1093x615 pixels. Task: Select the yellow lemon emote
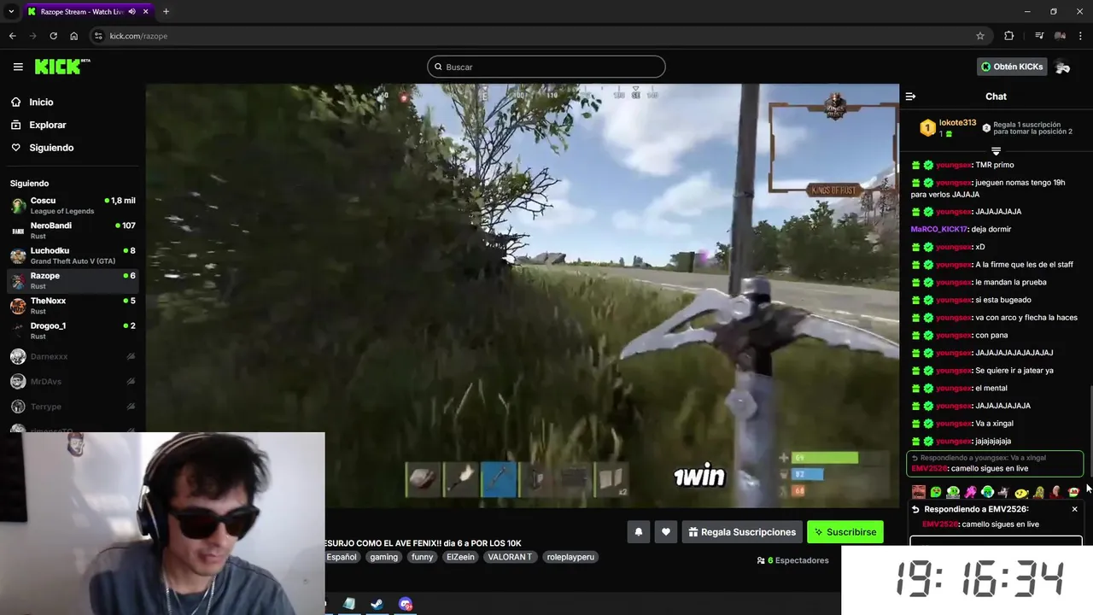[1021, 492]
